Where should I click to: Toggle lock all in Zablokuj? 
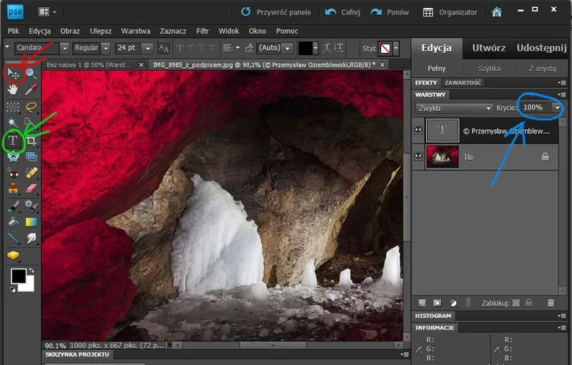(x=528, y=303)
